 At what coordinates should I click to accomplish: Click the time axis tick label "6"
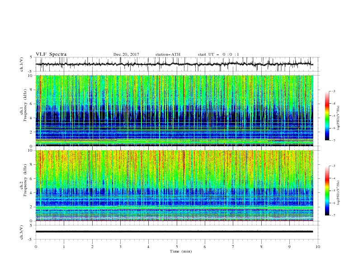(x=205, y=247)
